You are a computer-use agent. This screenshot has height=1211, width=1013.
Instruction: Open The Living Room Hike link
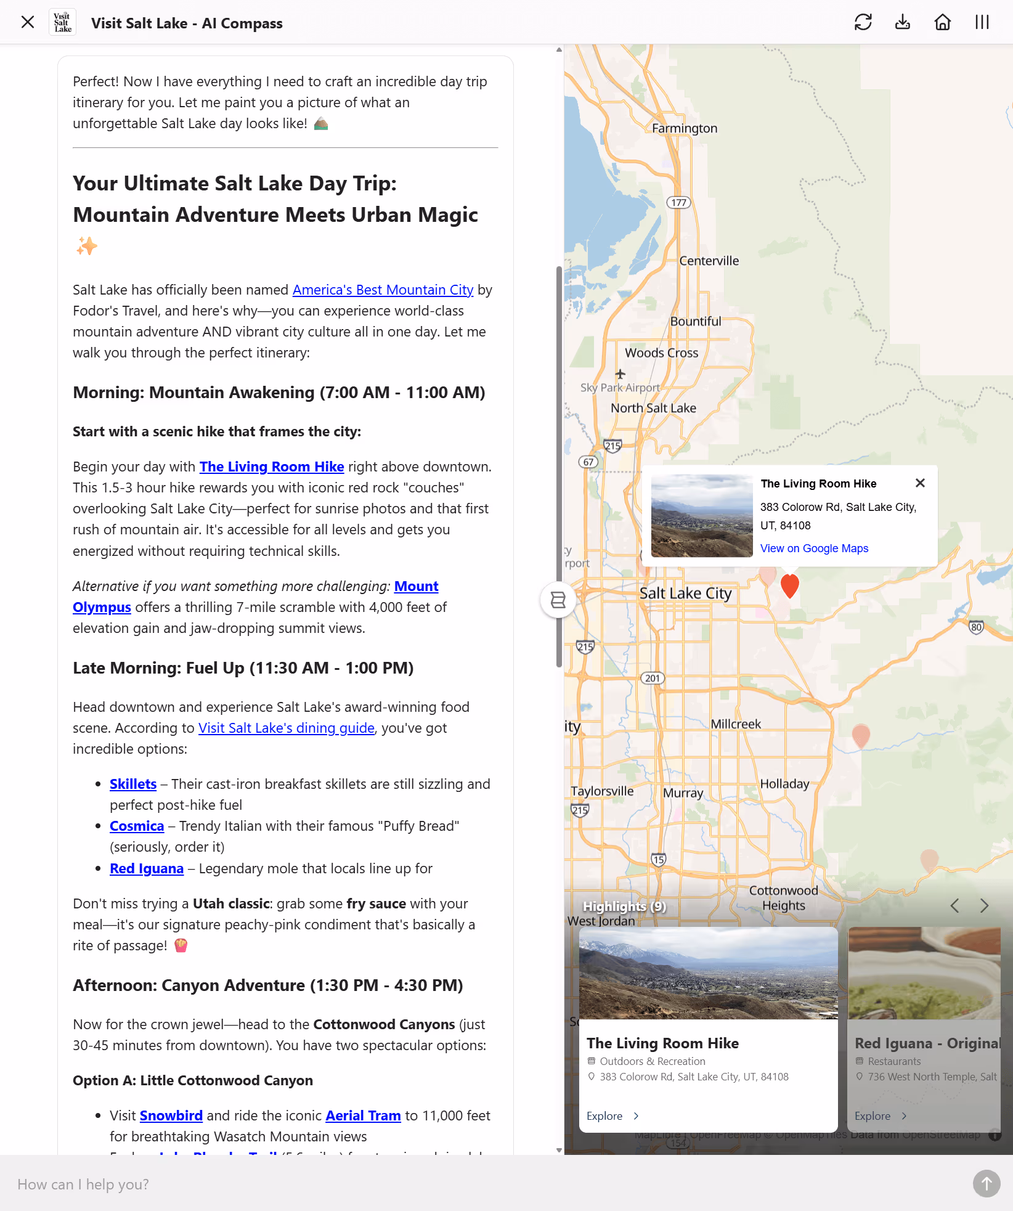(x=271, y=467)
